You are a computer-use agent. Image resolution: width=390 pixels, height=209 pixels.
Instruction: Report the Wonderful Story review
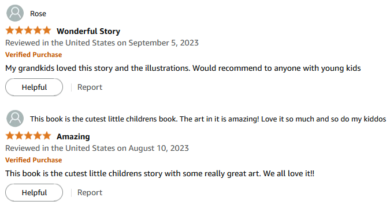pos(90,88)
